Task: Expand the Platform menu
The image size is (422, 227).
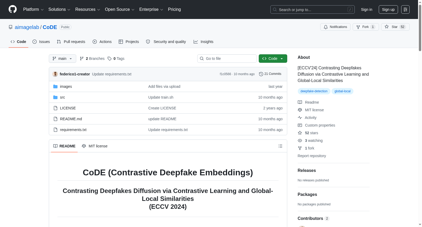Action: 33,9
